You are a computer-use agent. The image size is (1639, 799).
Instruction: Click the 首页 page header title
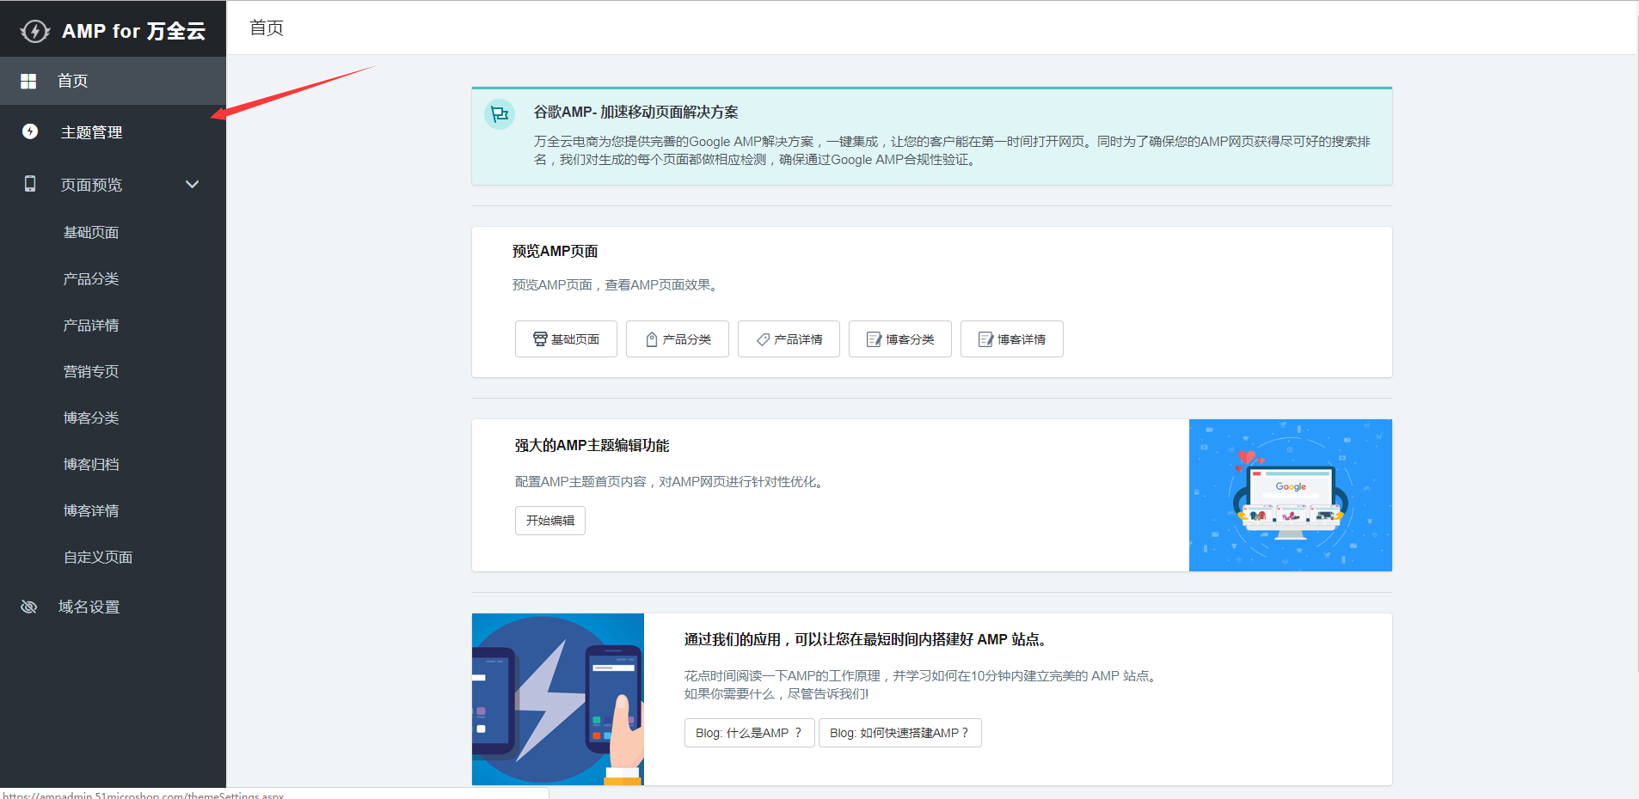click(267, 28)
